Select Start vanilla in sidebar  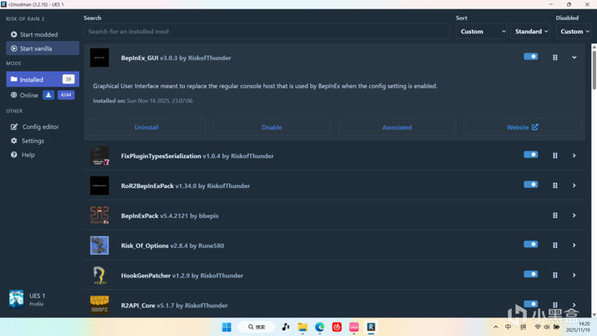coord(43,48)
